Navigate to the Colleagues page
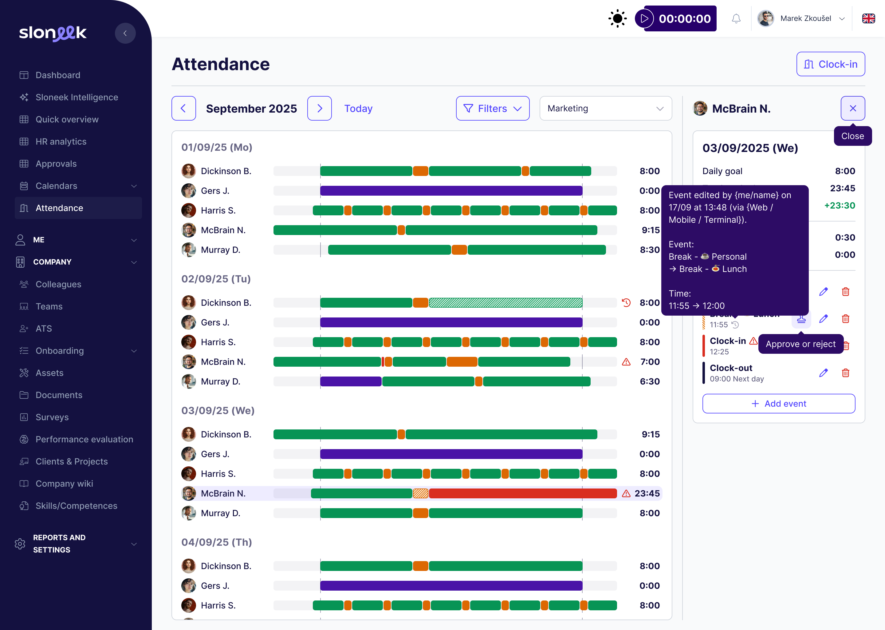Image resolution: width=885 pixels, height=630 pixels. point(58,284)
